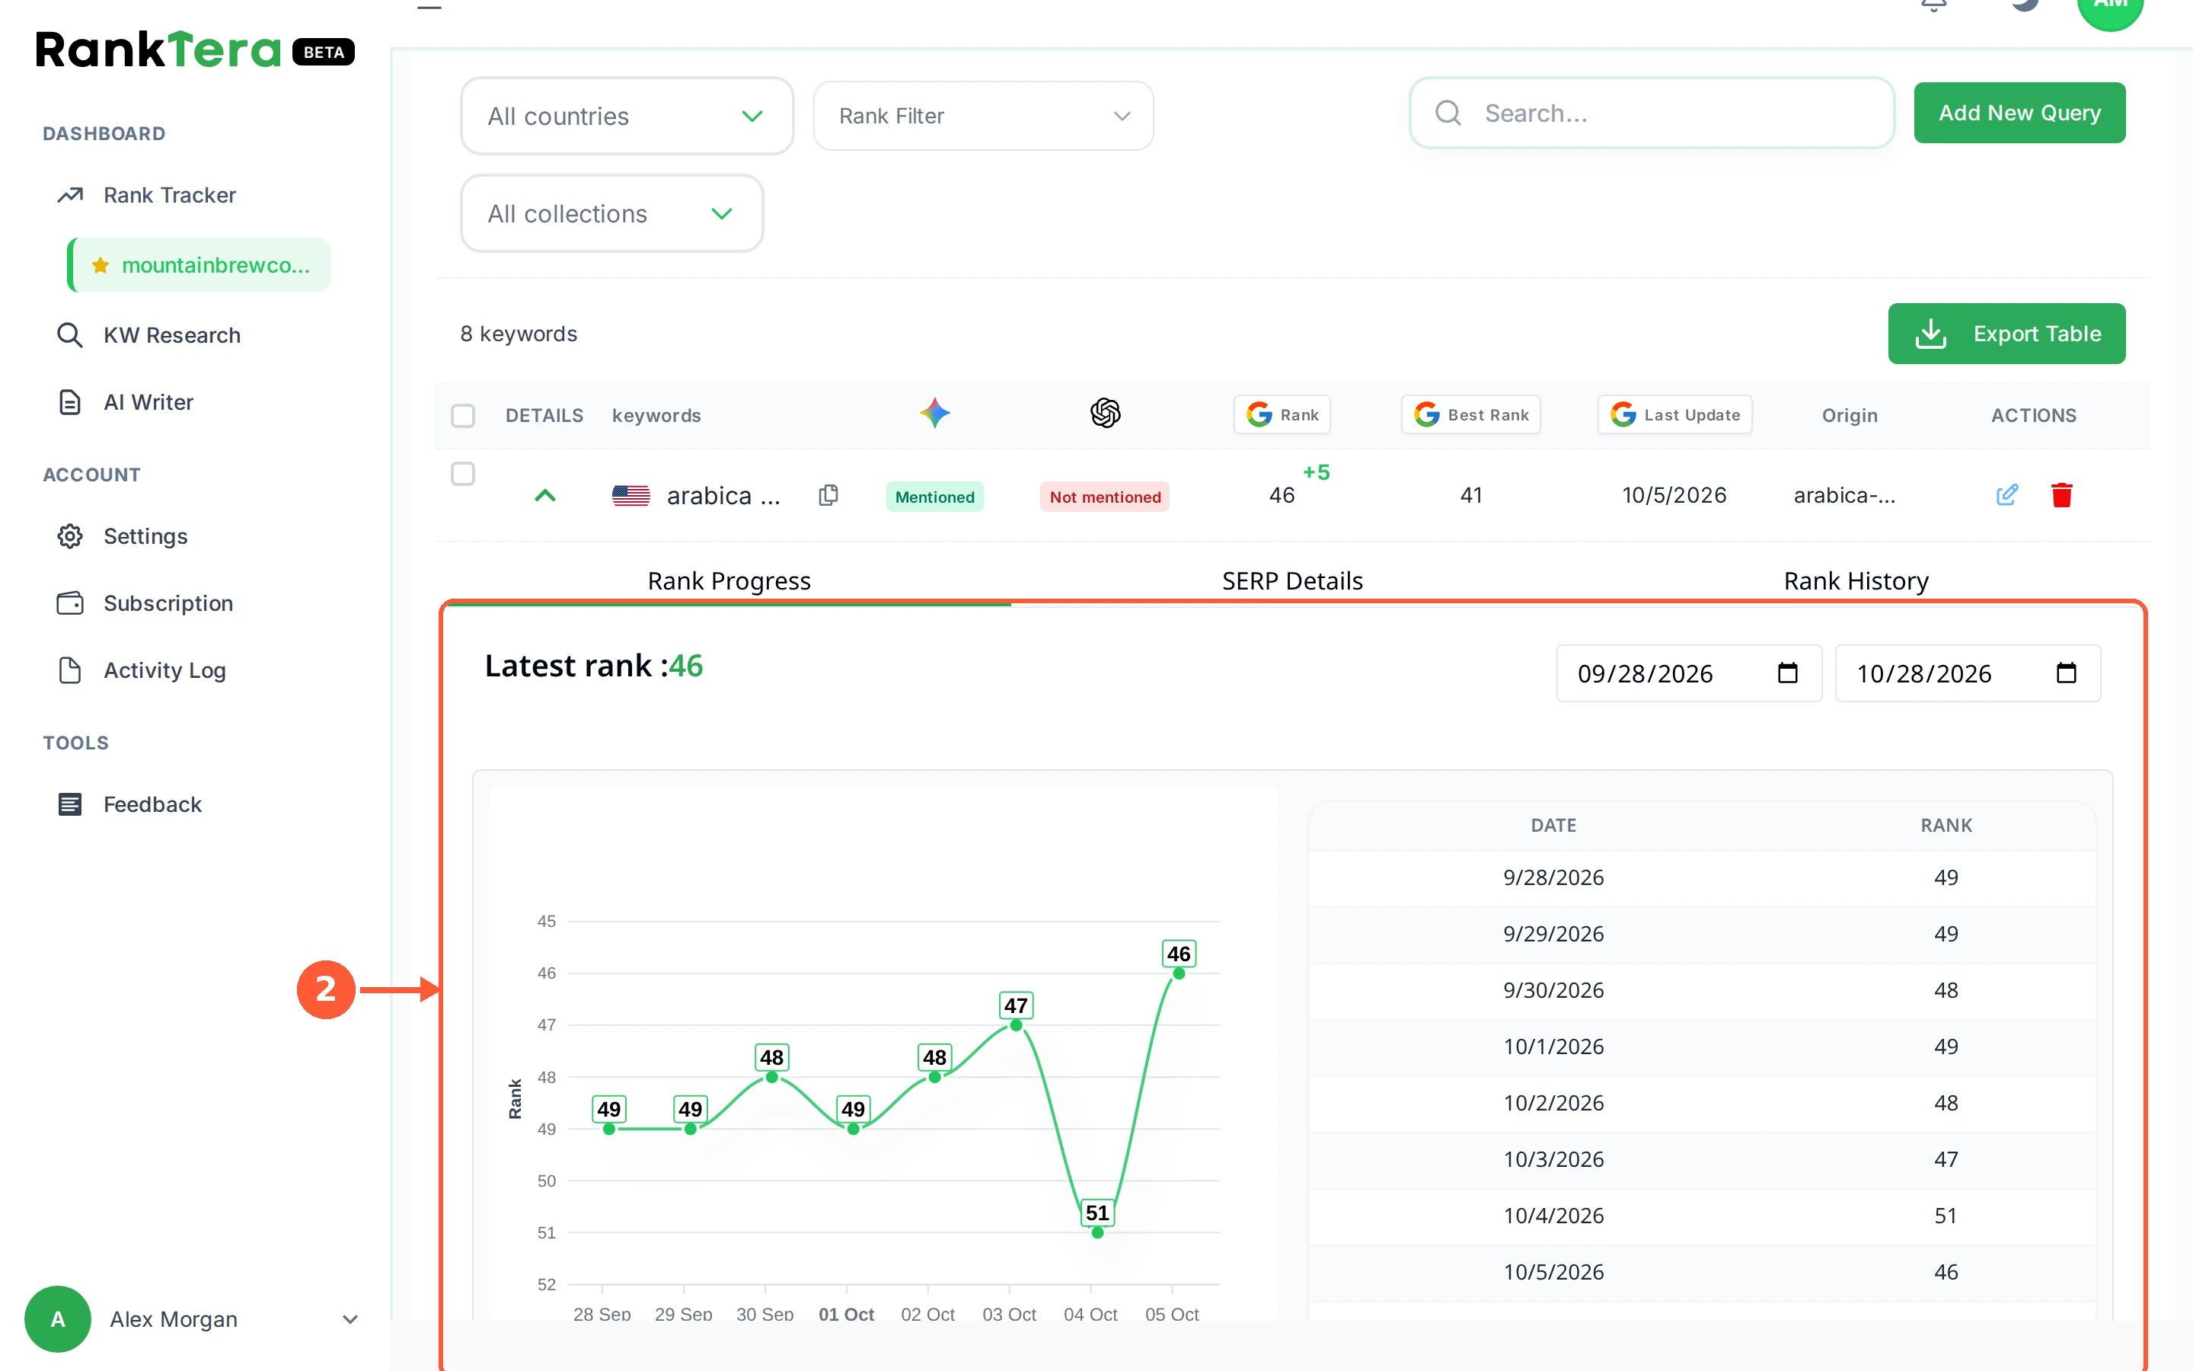Image resolution: width=2193 pixels, height=1371 pixels.
Task: Open the All countries dropdown
Action: (x=627, y=116)
